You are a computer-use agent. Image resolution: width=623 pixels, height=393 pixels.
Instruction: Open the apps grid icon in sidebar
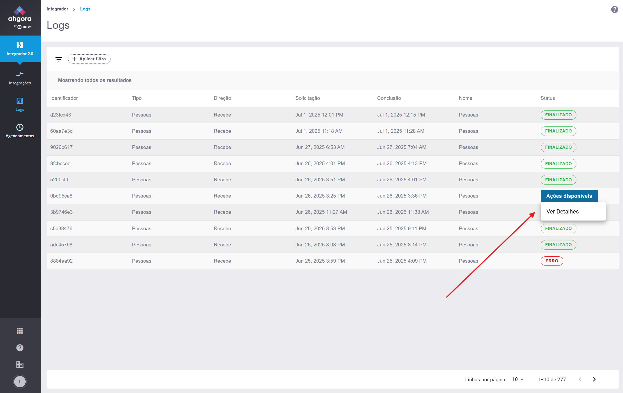pyautogui.click(x=20, y=331)
